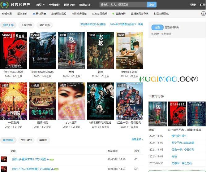Click the blue 签到 button

(157, 27)
